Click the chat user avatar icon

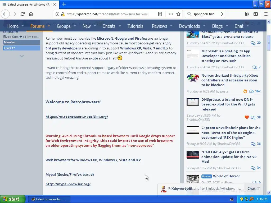[x=164, y=189]
